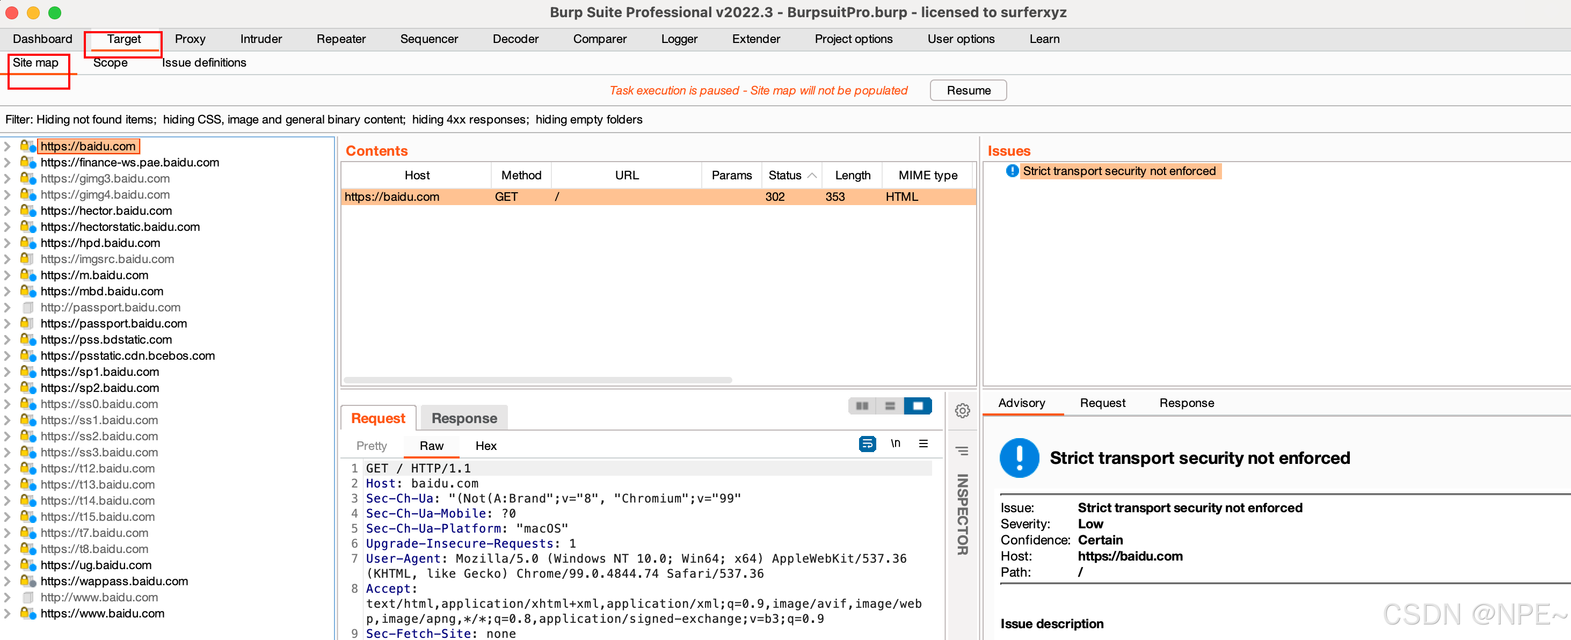
Task: Switch to top/bottom stacked layout view
Action: [x=890, y=406]
